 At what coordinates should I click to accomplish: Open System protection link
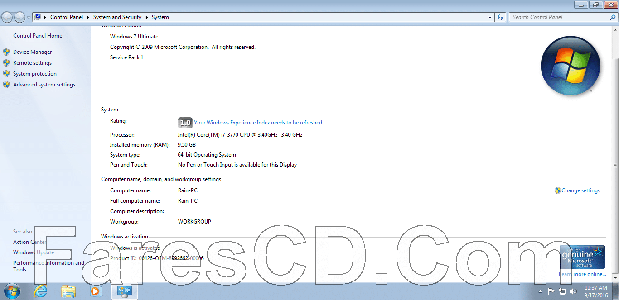coord(35,74)
